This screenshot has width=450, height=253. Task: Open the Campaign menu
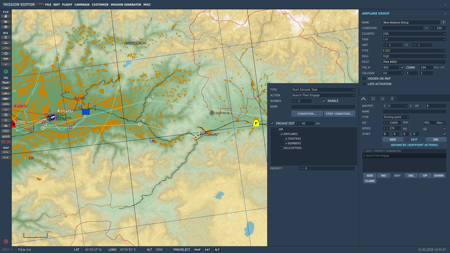pyautogui.click(x=82, y=5)
